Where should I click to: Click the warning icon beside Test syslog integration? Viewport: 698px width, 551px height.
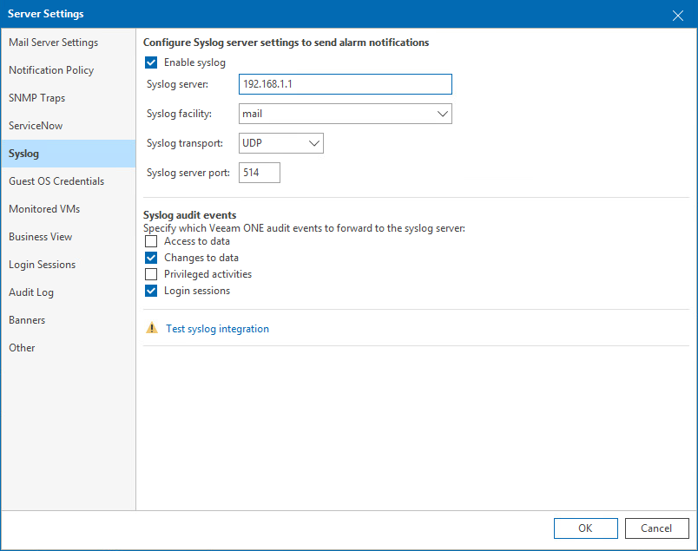tap(151, 328)
